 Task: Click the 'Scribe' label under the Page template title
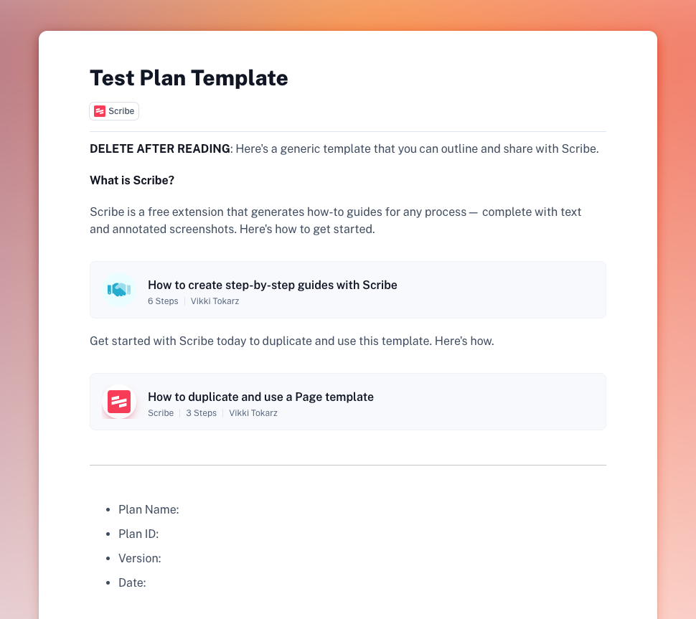point(161,412)
